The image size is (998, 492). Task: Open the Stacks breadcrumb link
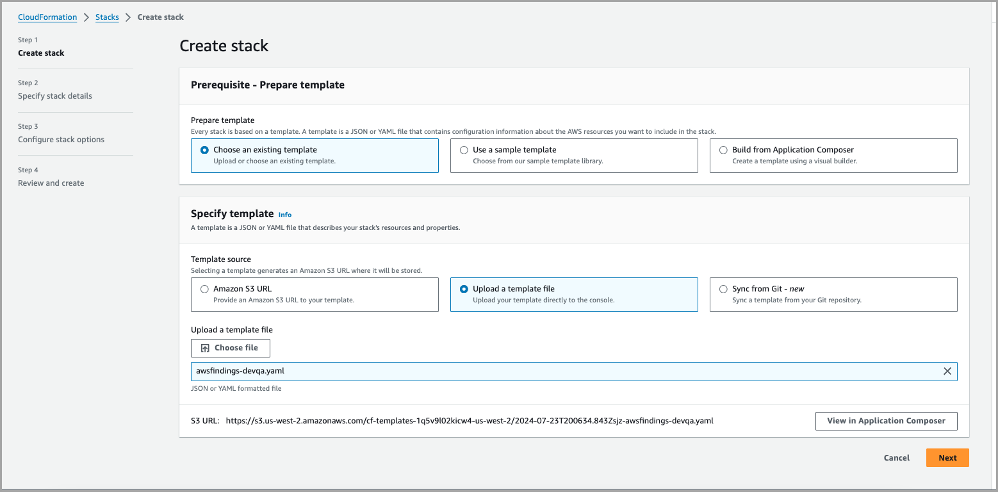[x=107, y=17]
